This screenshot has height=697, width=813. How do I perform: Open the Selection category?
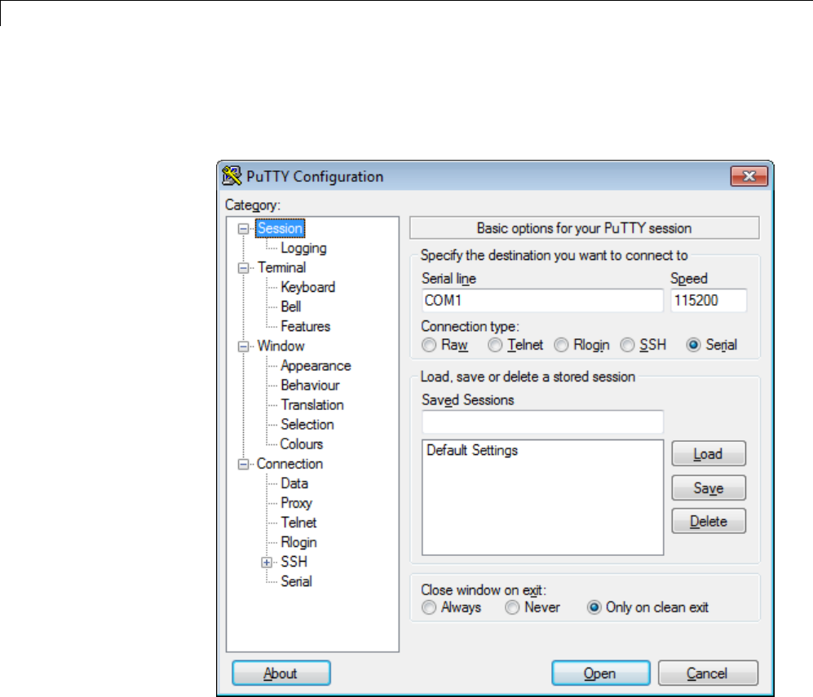(307, 425)
